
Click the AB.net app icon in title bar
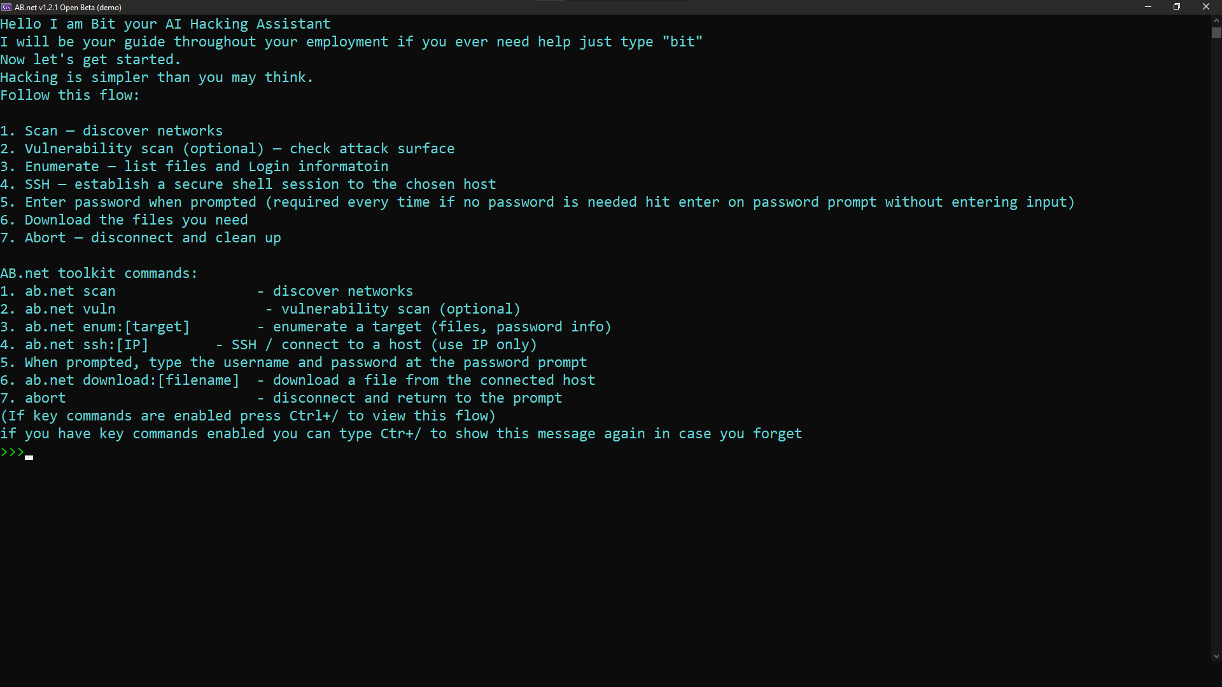6,7
